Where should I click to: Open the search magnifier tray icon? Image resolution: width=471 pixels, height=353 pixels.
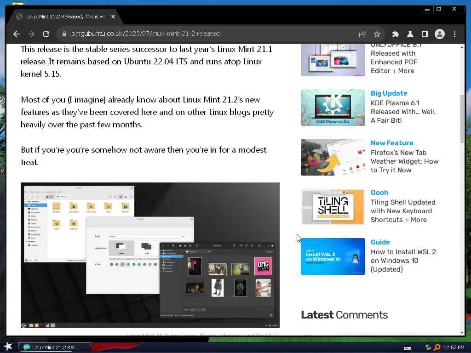tap(437, 347)
